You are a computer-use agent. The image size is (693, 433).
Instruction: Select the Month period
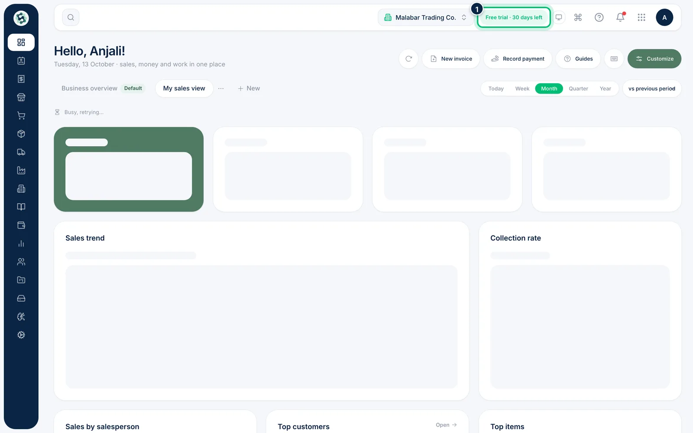[x=549, y=89]
